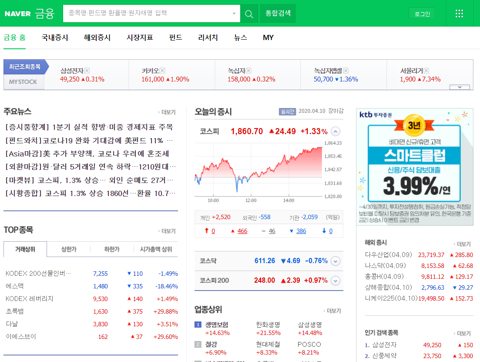Viewport: 480px width, 362px height.
Task: Open the 철강 sector link
Action: click(x=211, y=345)
